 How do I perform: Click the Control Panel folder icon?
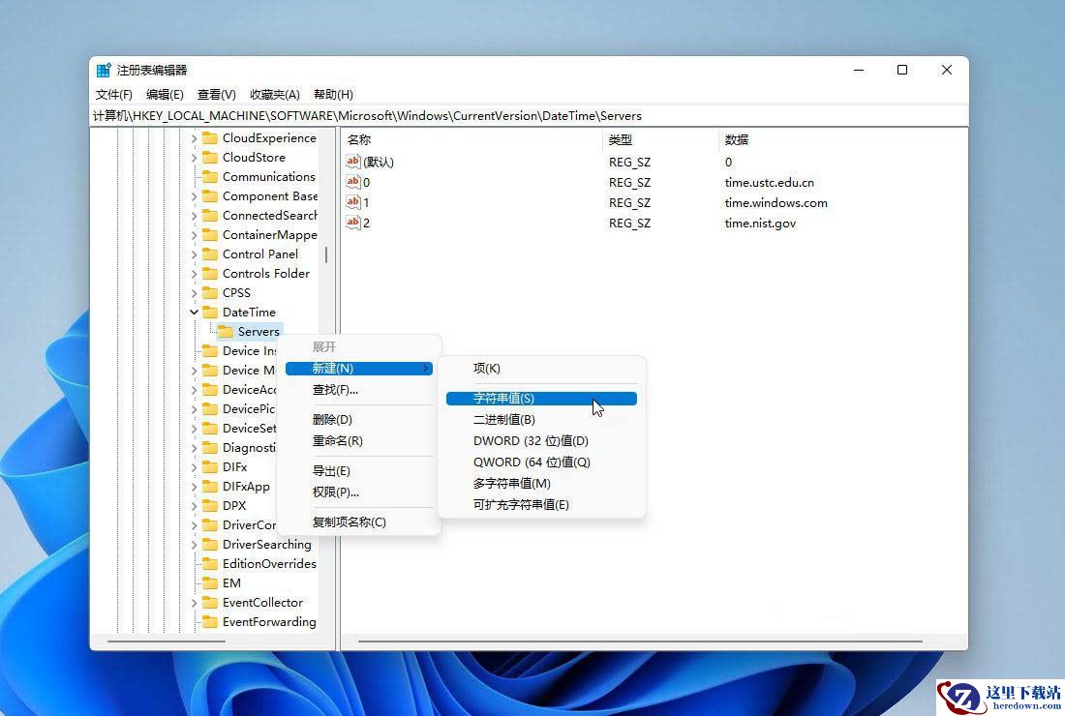(210, 254)
